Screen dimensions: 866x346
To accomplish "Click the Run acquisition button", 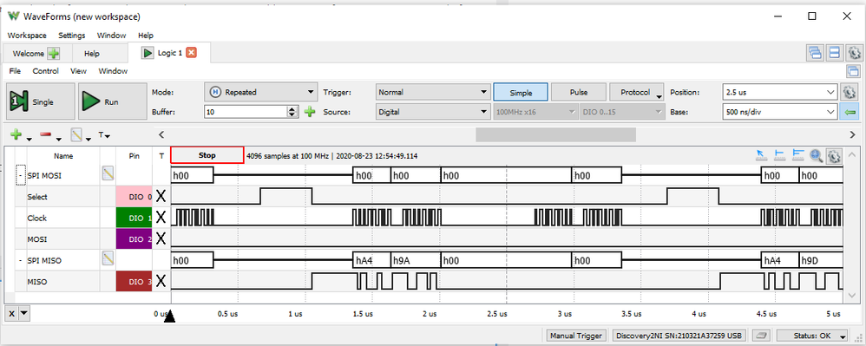I will pos(112,101).
